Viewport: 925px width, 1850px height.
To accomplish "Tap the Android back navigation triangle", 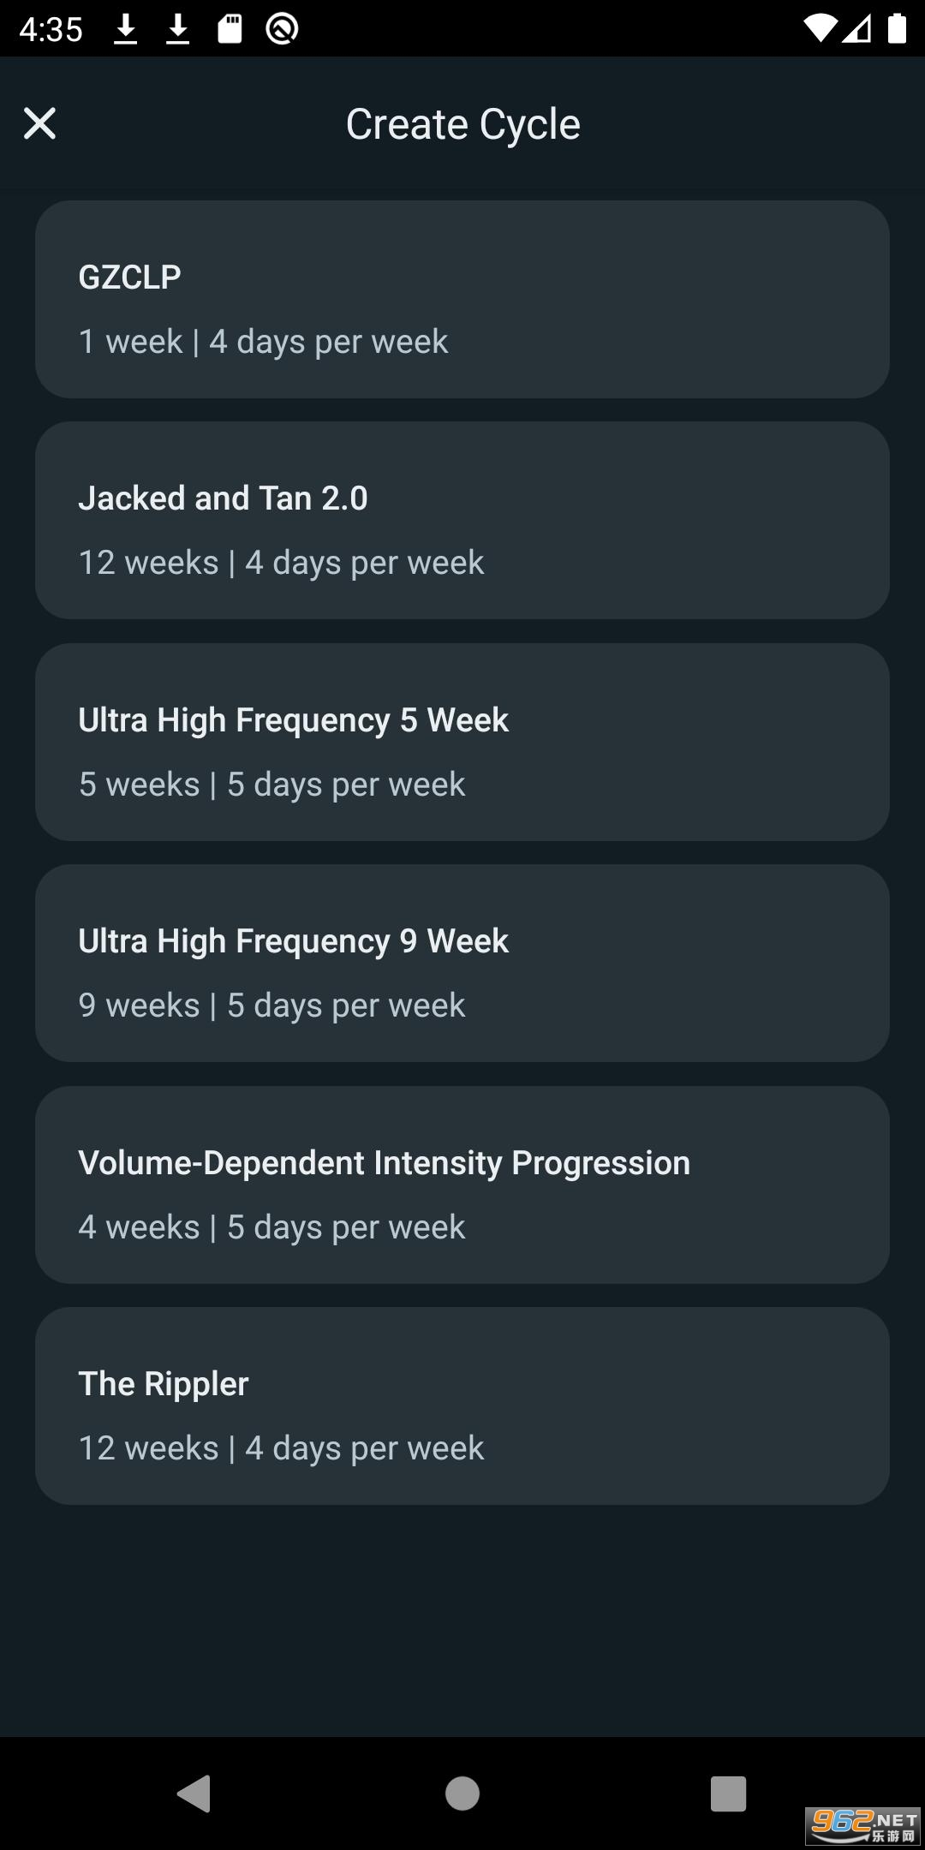I will pos(195,1793).
